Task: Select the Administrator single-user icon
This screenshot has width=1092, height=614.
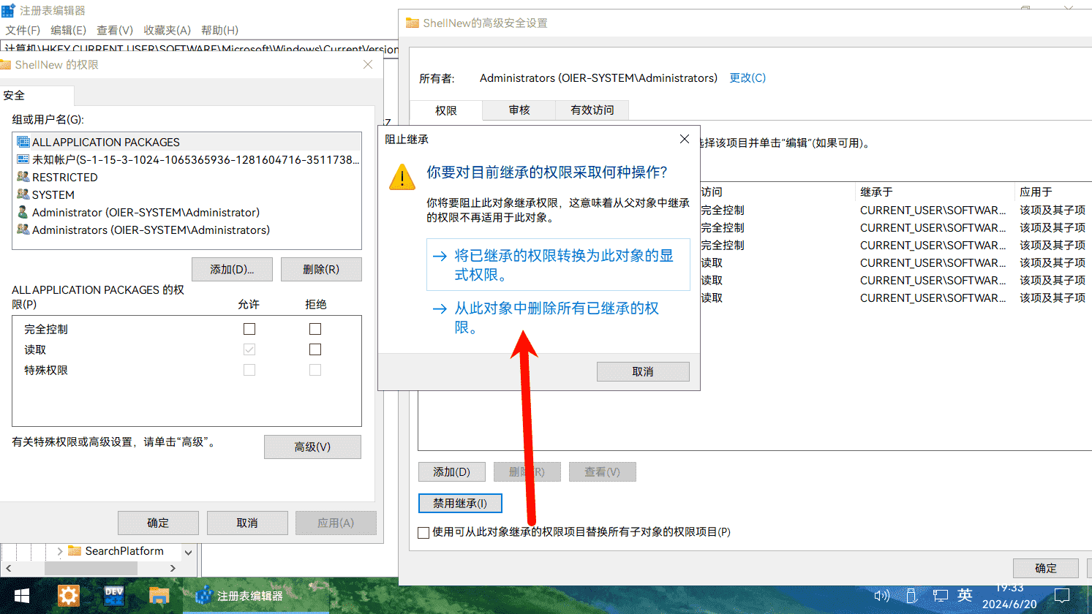Action: pyautogui.click(x=23, y=212)
